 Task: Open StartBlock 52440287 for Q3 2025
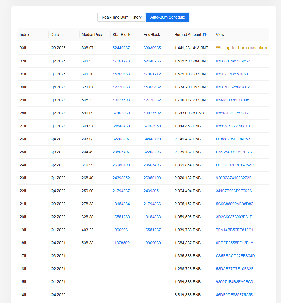click(121, 48)
